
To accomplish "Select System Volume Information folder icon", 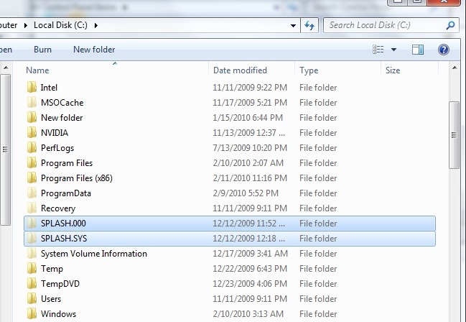I will coord(32,254).
